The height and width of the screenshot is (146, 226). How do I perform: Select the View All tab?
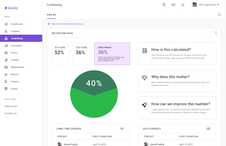click(51, 15)
